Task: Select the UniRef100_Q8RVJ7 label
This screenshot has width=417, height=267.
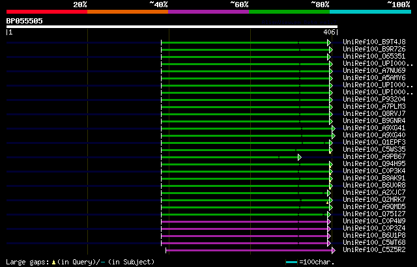Action: click(x=374, y=113)
